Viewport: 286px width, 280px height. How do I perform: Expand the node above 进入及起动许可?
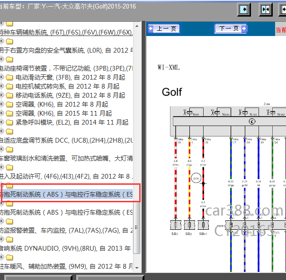tap(1, 167)
